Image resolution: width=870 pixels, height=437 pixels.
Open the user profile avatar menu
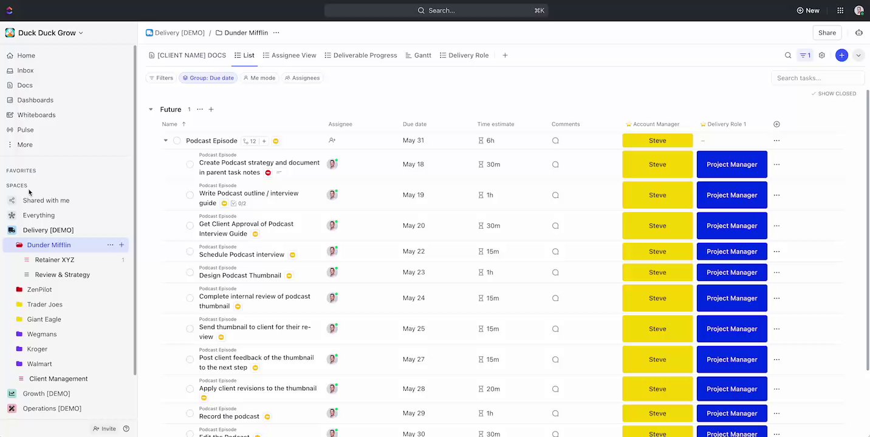[858, 10]
